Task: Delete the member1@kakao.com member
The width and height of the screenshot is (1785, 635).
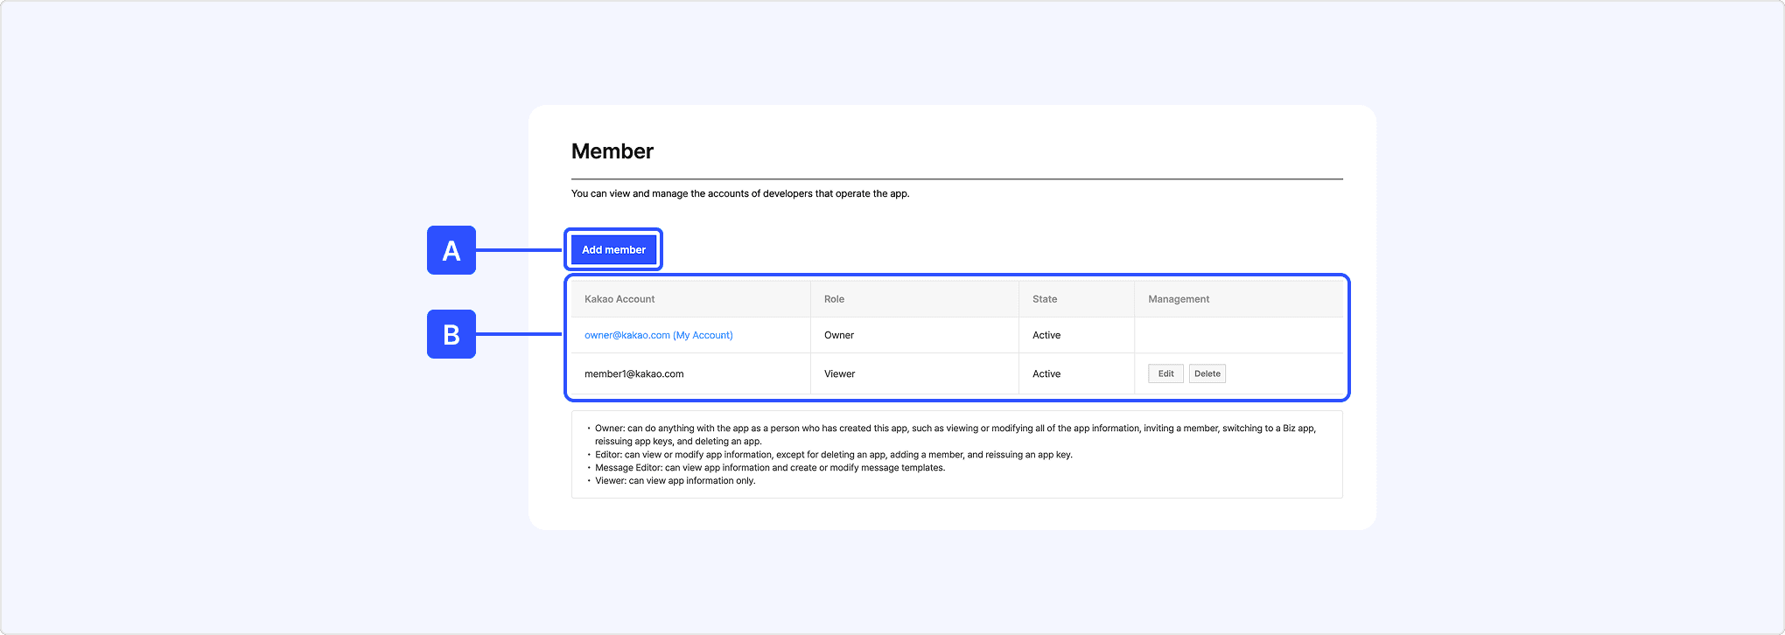Action: pyautogui.click(x=1207, y=373)
